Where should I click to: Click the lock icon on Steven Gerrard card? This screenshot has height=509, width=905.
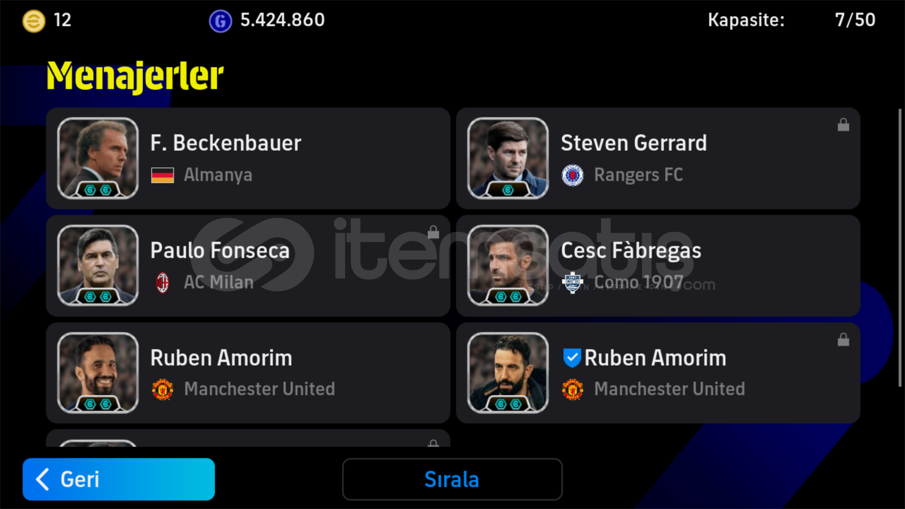[843, 125]
